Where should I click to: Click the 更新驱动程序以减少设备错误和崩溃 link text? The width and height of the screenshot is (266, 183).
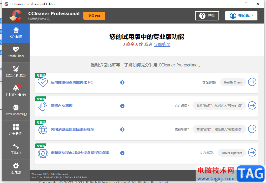(x=80, y=153)
